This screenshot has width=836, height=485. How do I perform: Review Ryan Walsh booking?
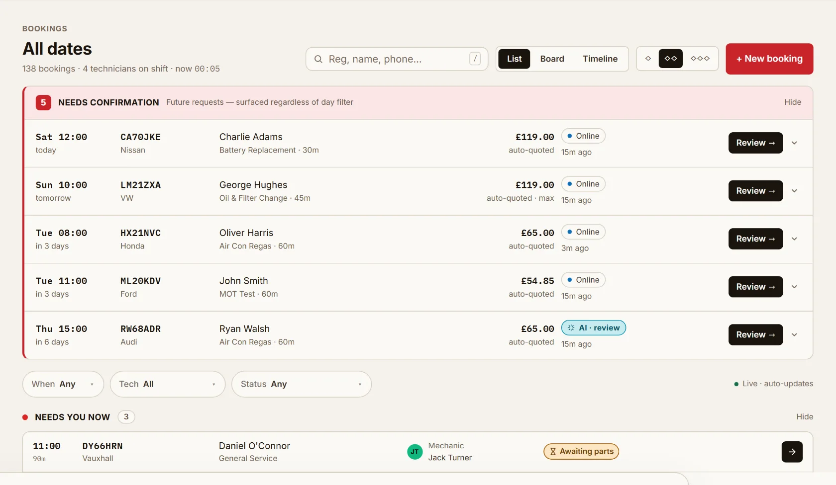pyautogui.click(x=755, y=335)
